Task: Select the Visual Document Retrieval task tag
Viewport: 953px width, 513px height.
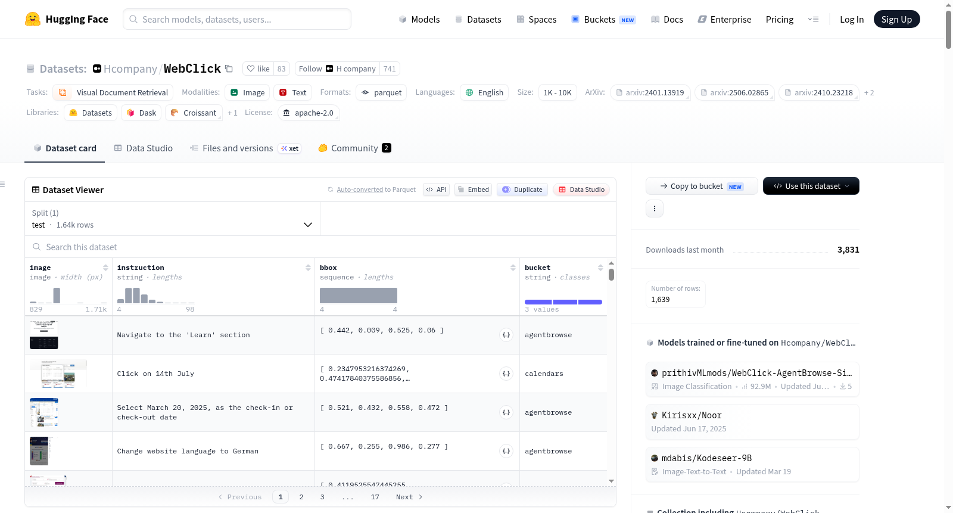Action: [x=113, y=92]
